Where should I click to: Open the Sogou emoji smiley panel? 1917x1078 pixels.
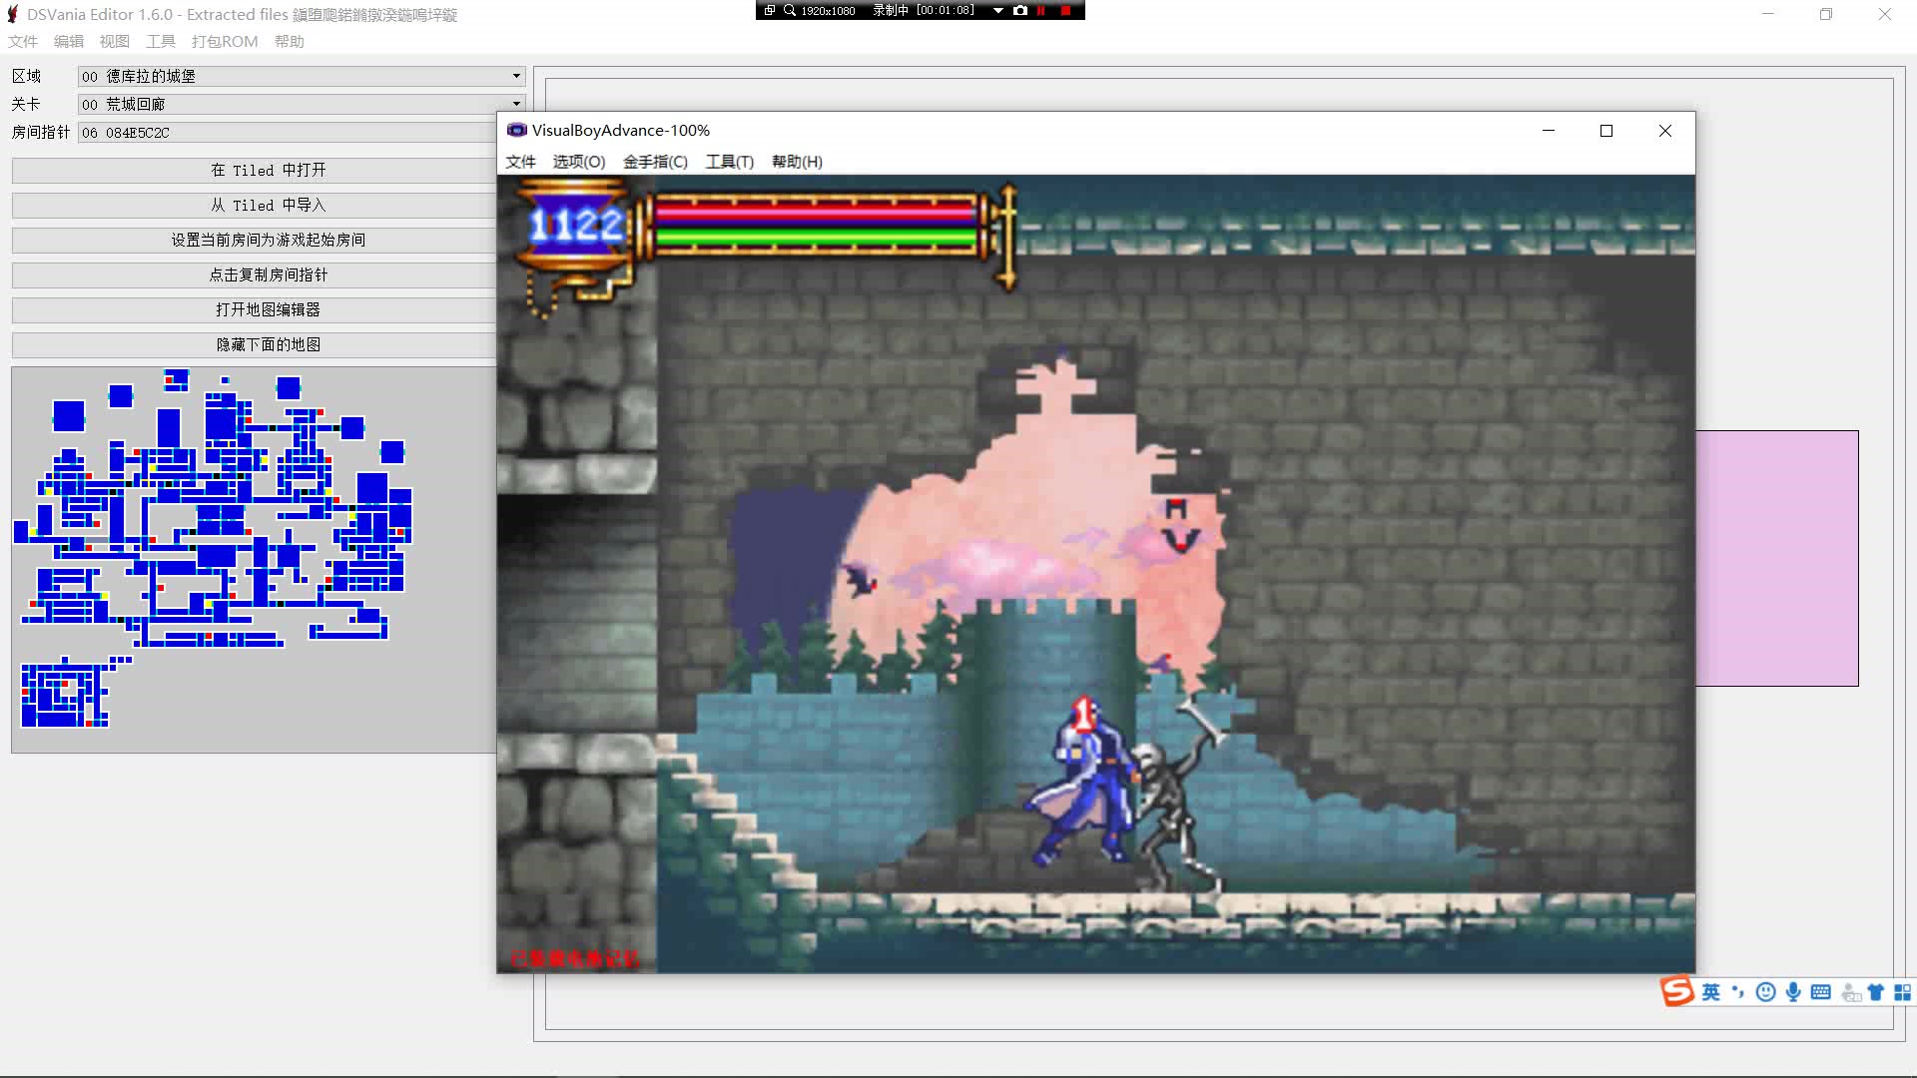1765,991
